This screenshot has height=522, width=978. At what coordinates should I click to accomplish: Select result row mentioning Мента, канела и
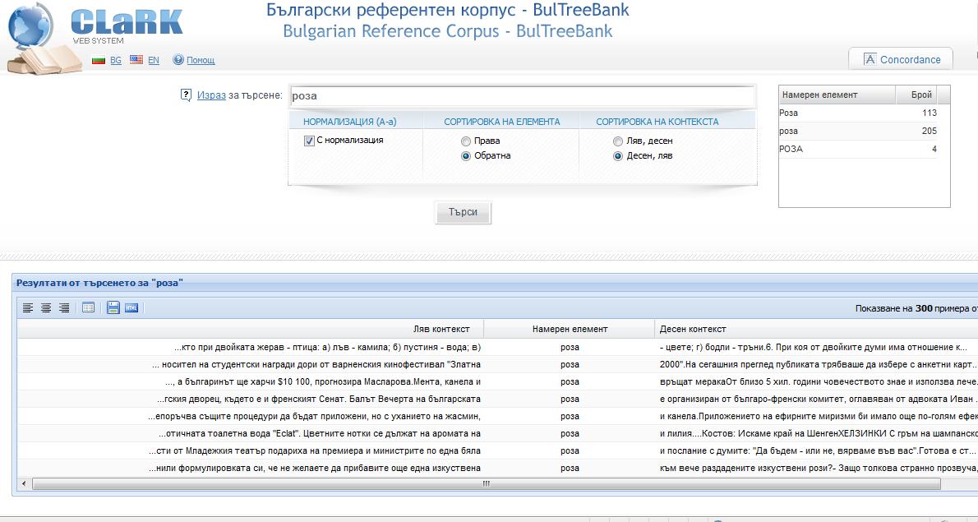(x=498, y=381)
